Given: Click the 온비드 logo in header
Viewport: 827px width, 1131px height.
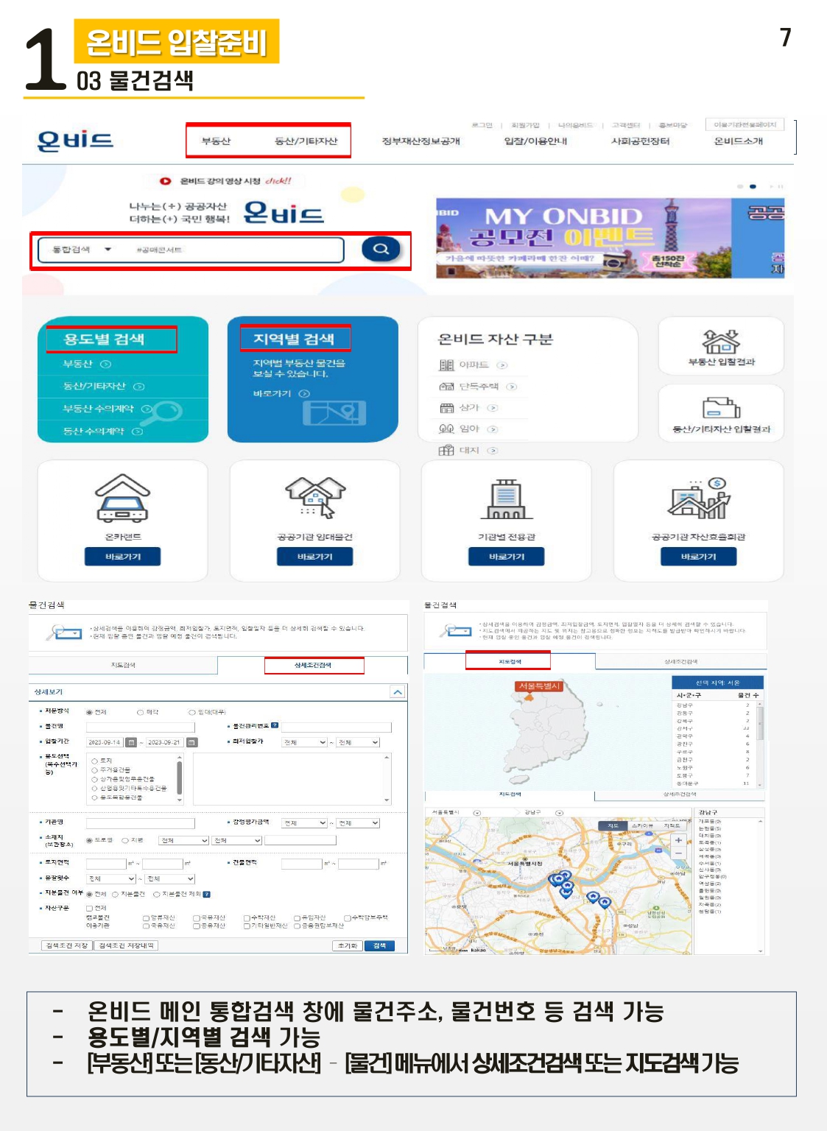Looking at the screenshot, I should [75, 140].
